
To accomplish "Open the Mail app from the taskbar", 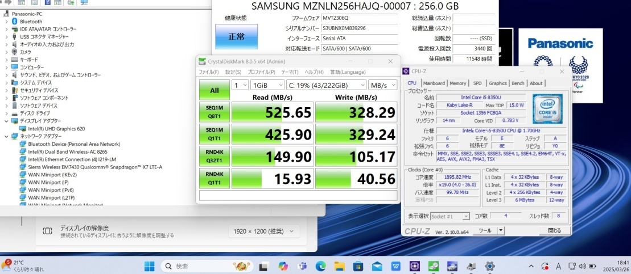I will [x=377, y=266].
